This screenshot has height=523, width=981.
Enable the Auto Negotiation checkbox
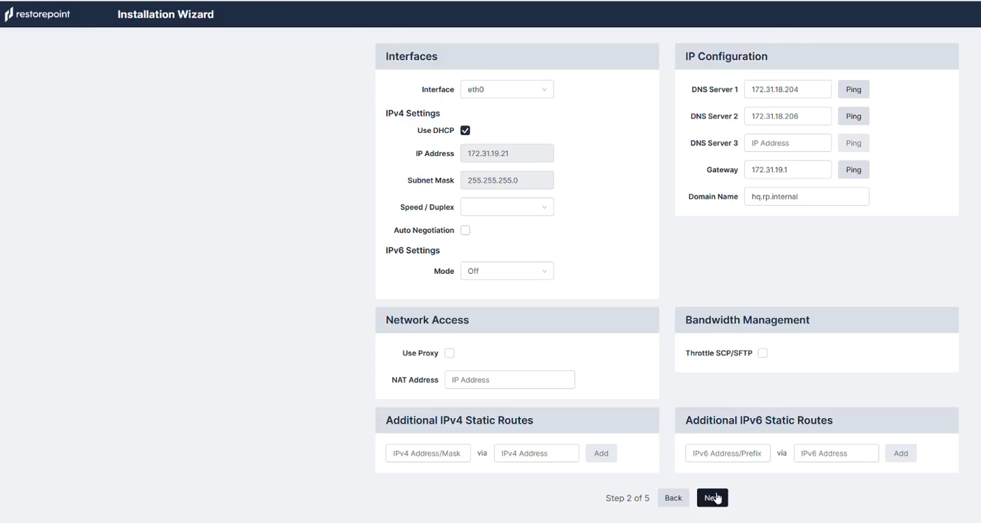coord(465,230)
